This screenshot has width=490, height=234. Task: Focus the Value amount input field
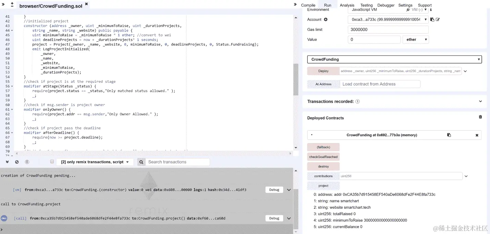click(374, 39)
